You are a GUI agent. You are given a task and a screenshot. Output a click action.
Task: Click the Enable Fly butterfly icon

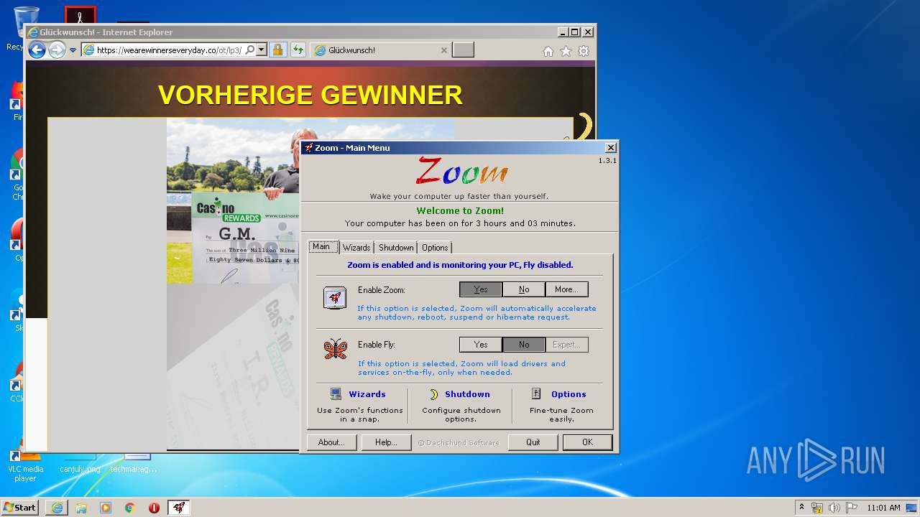[x=336, y=349]
